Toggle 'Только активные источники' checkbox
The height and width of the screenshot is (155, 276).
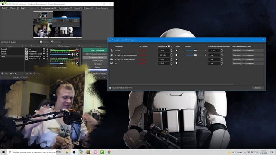click(x=110, y=88)
